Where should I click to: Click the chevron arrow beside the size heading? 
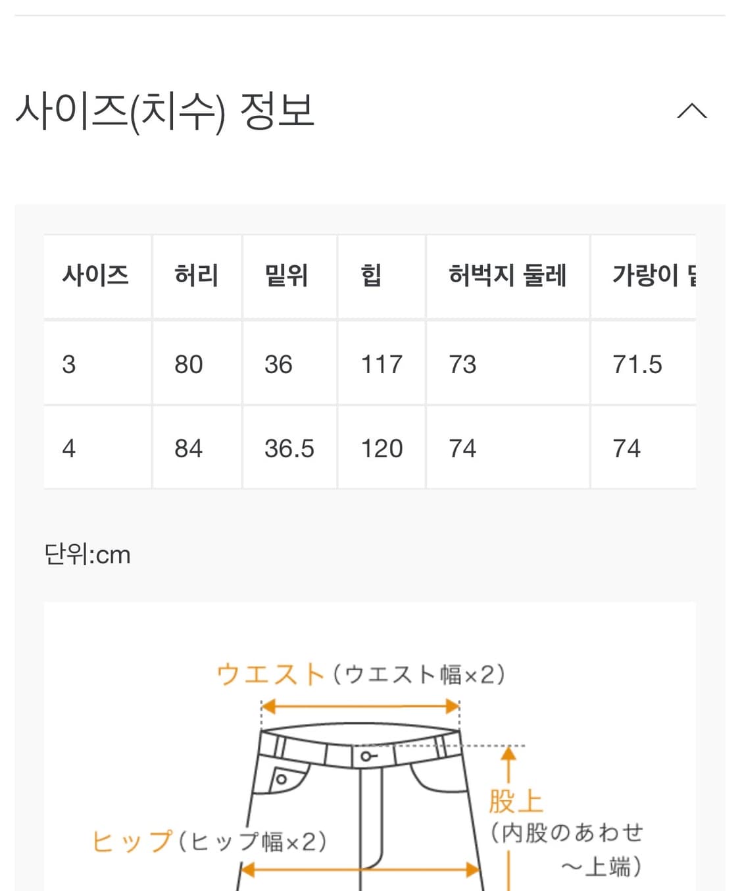coord(690,111)
